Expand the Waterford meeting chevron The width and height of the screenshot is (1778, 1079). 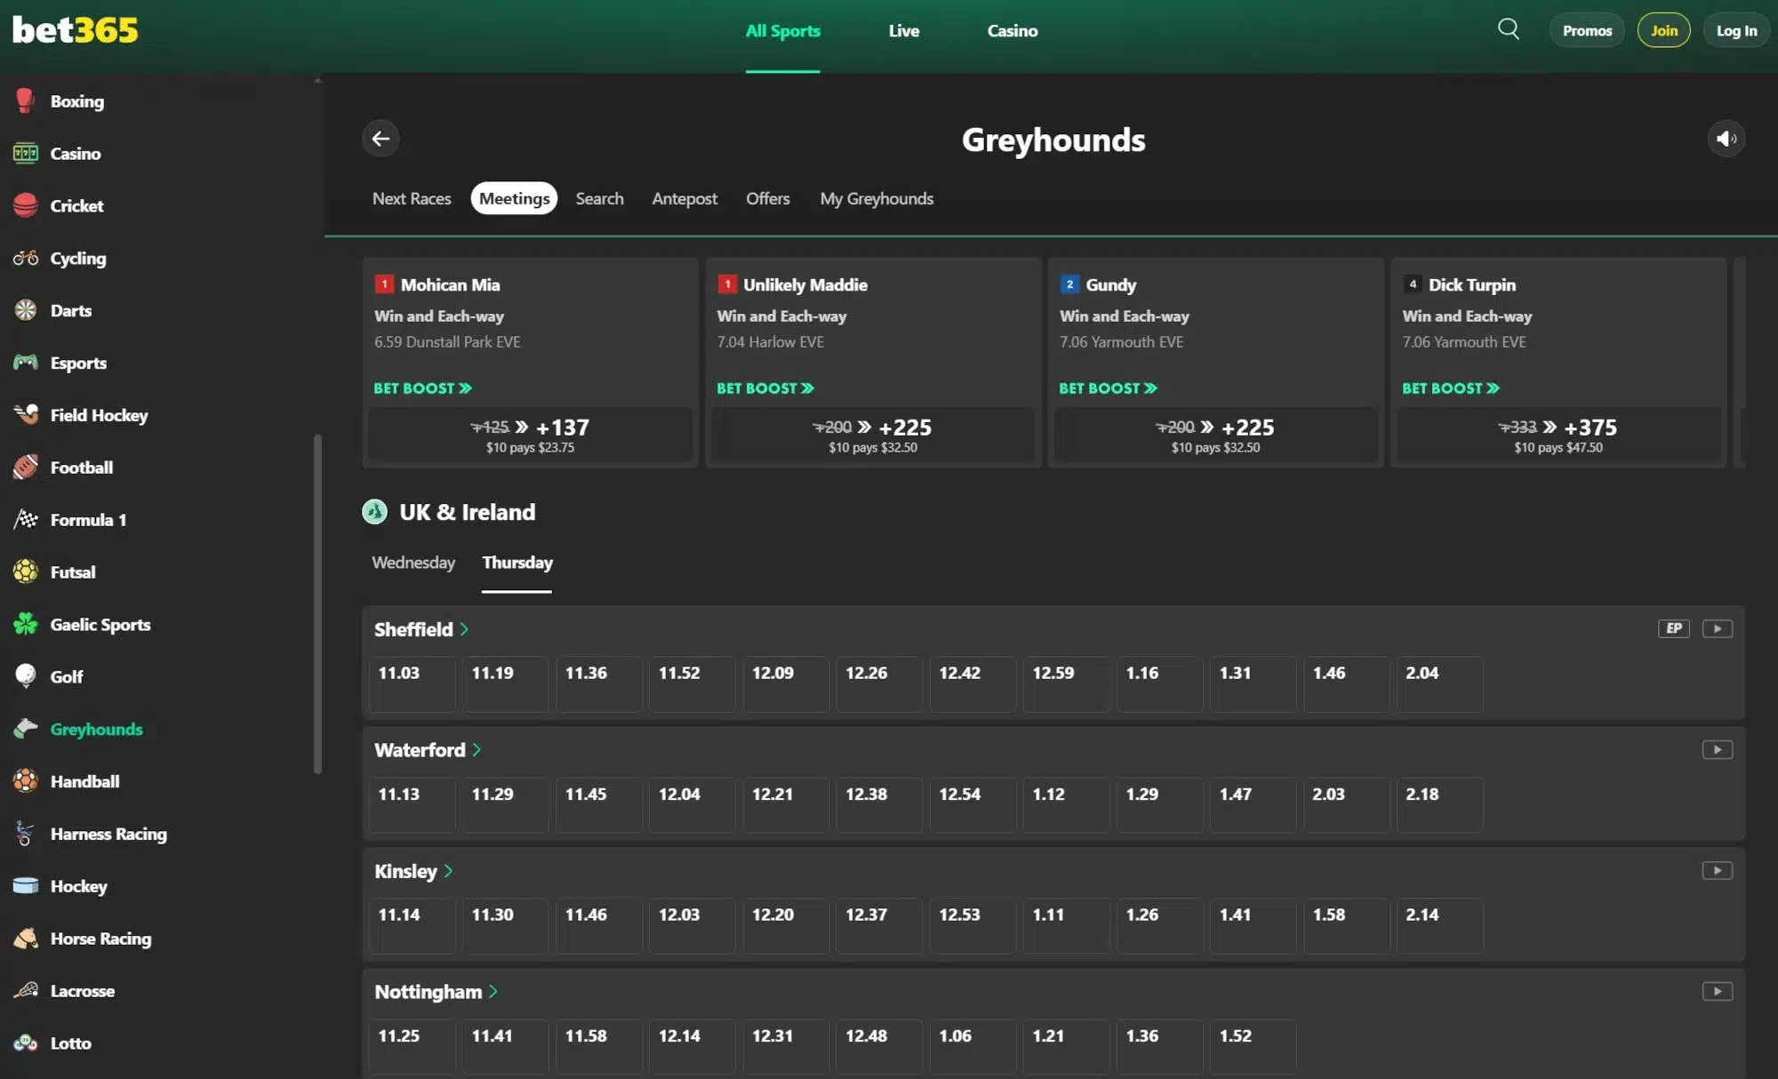[477, 750]
